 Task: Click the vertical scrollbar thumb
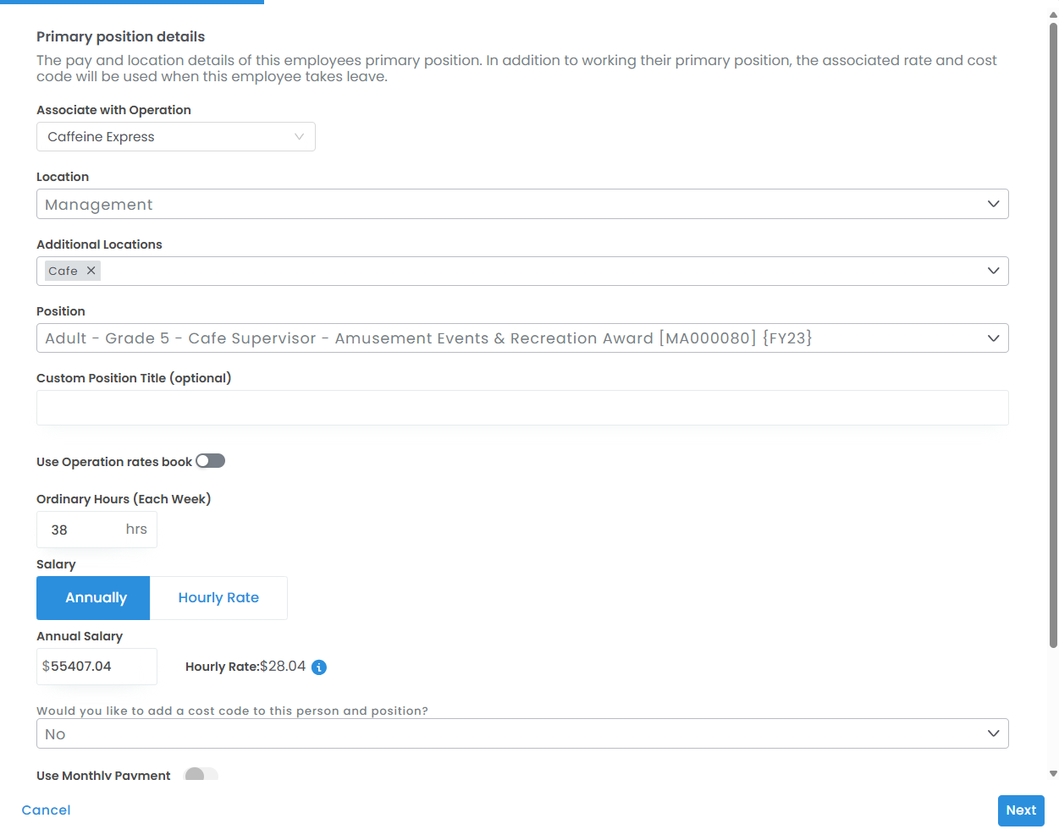(x=1053, y=338)
